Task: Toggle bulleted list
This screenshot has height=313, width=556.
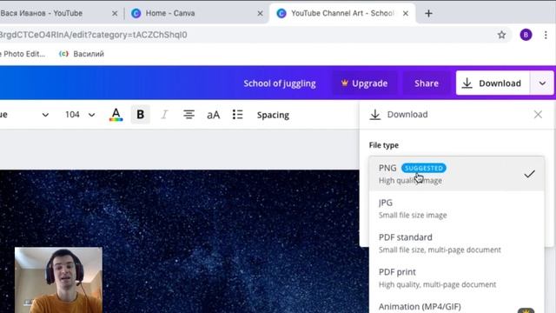Action: pos(237,115)
